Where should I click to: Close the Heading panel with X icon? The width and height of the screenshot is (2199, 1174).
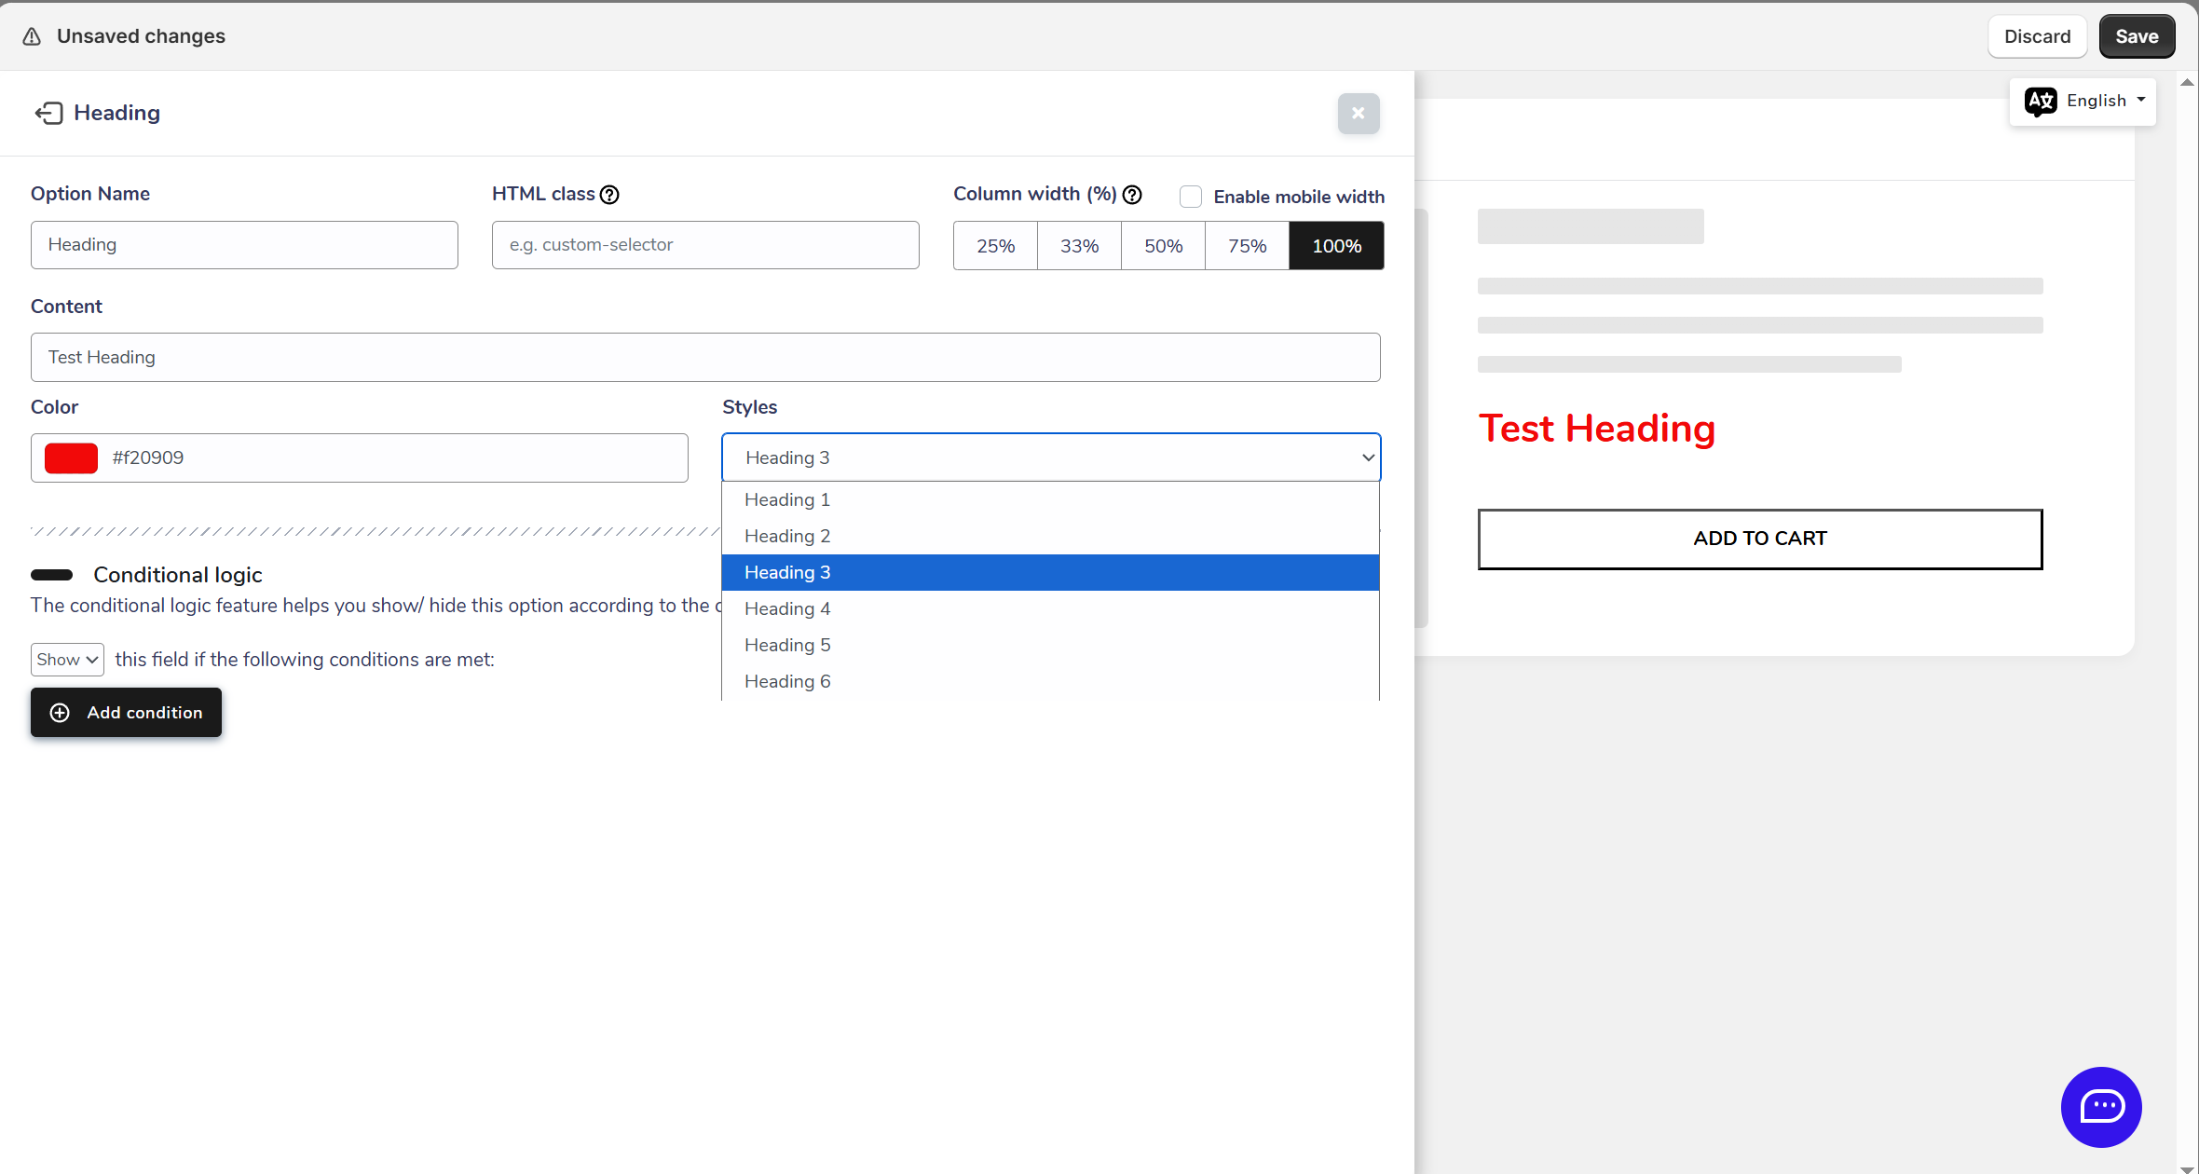click(x=1359, y=114)
